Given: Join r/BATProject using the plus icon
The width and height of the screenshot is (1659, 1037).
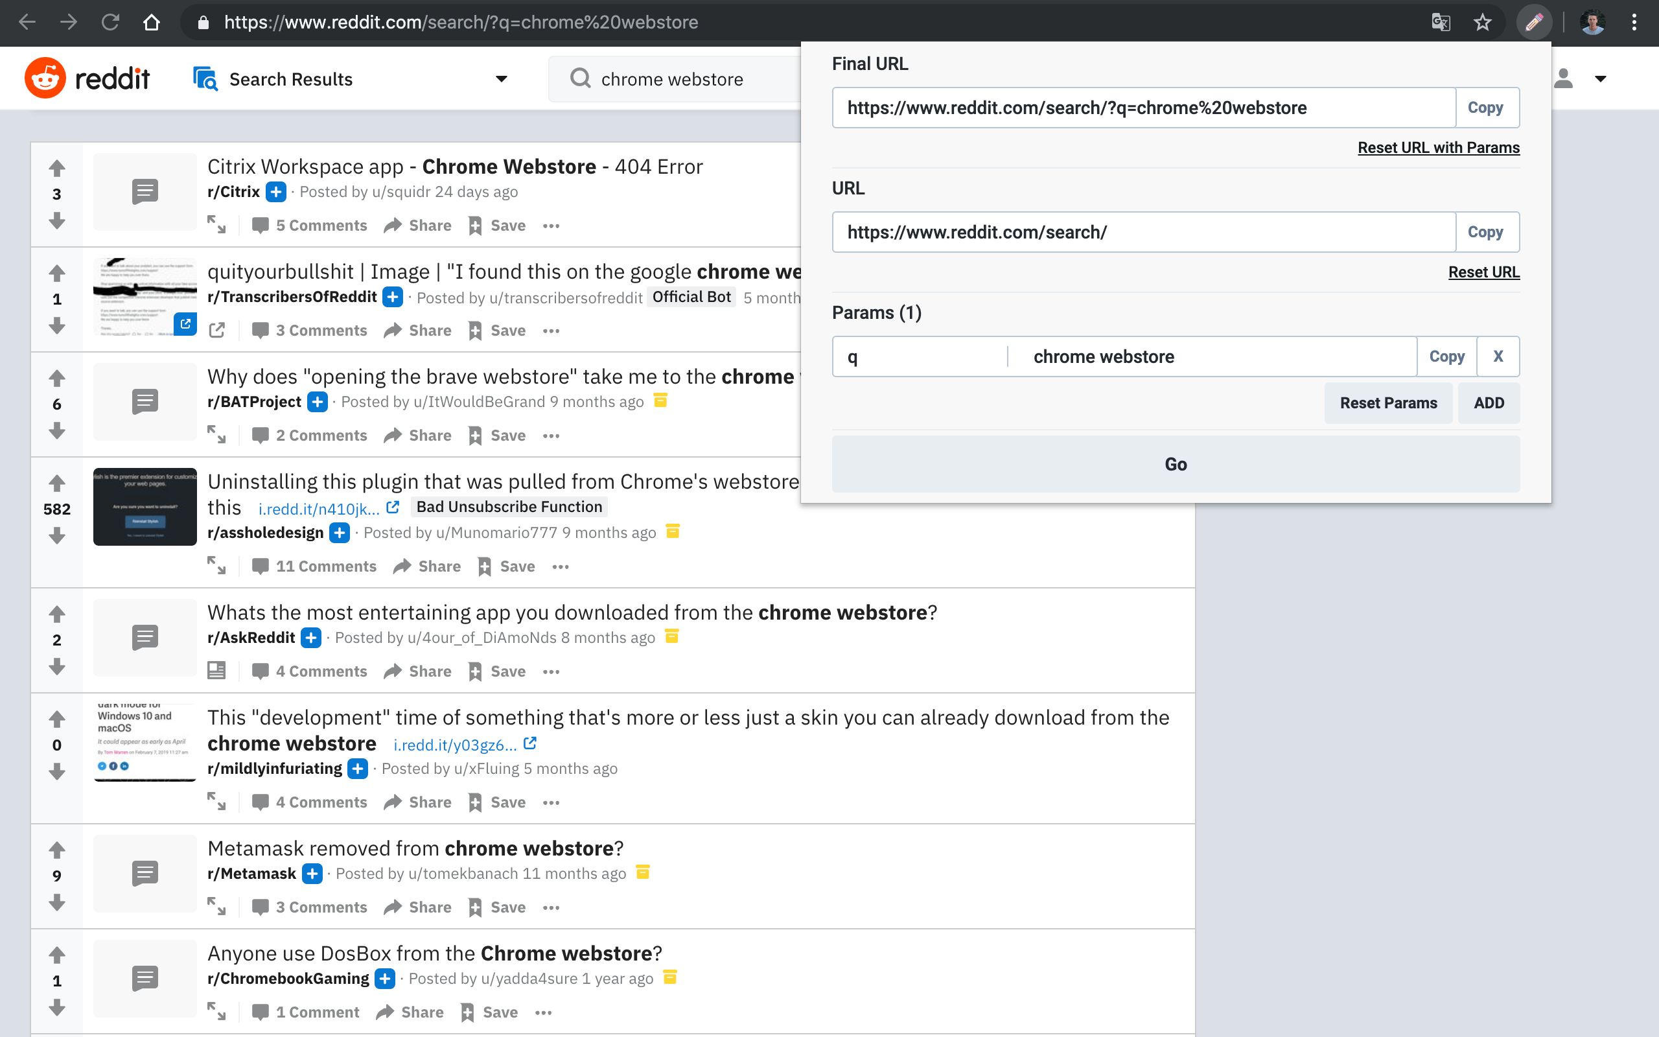Looking at the screenshot, I should click(316, 402).
